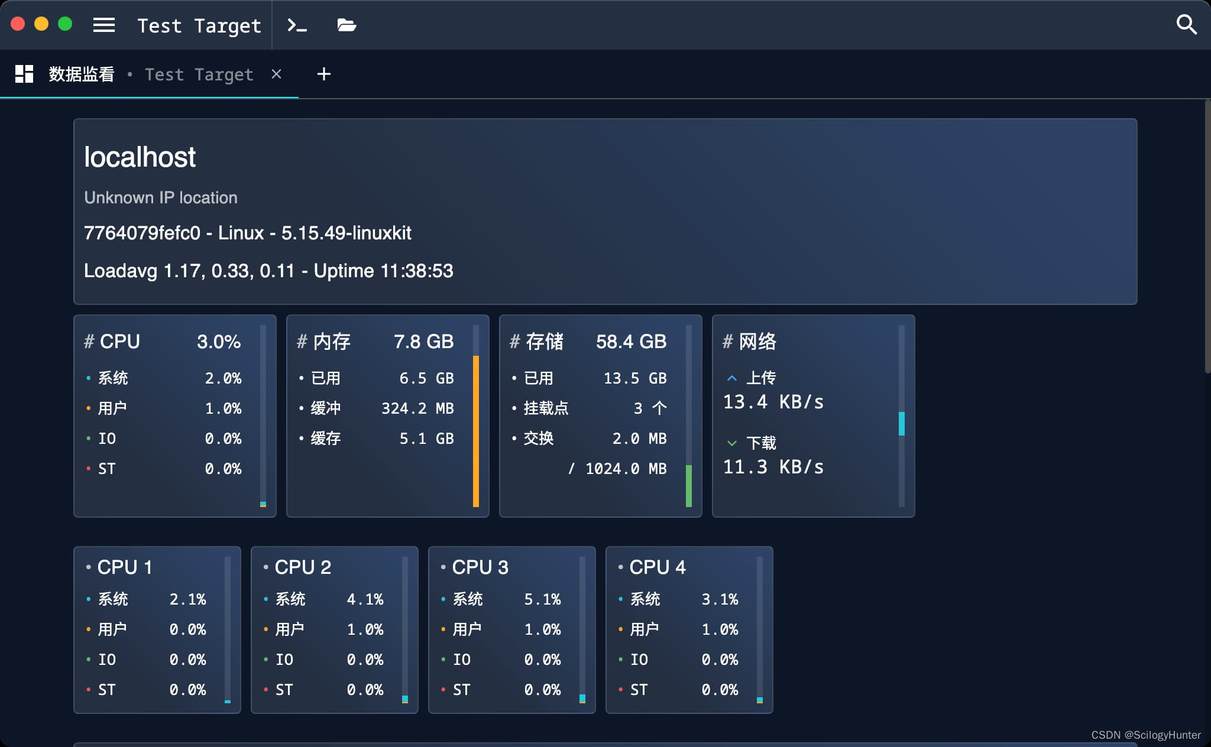Click the vertical page scrollbar

[x=1207, y=236]
